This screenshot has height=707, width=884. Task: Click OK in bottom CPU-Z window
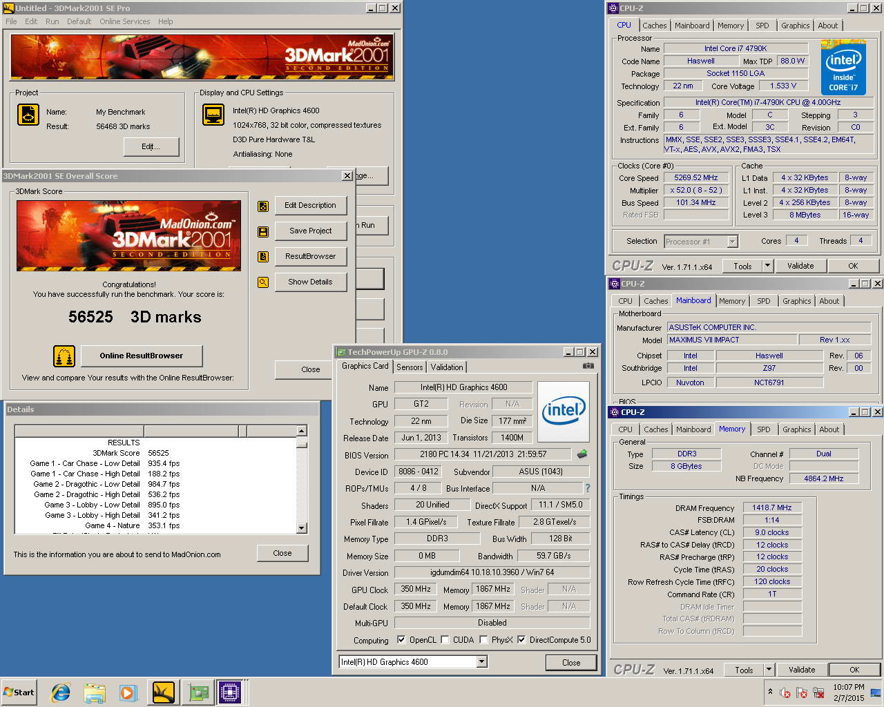pos(854,670)
